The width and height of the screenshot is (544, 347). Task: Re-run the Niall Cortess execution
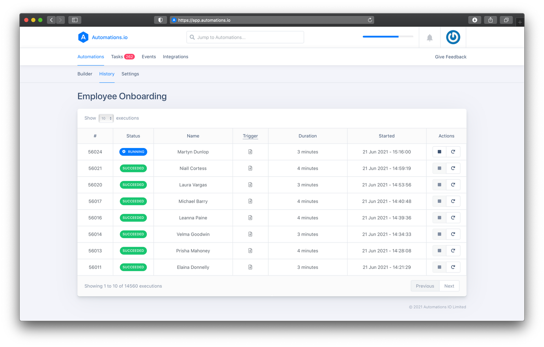pos(453,168)
